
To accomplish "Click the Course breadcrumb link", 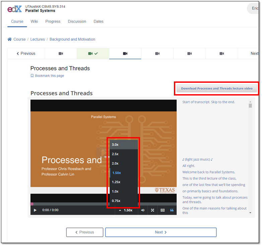I will click(x=19, y=39).
